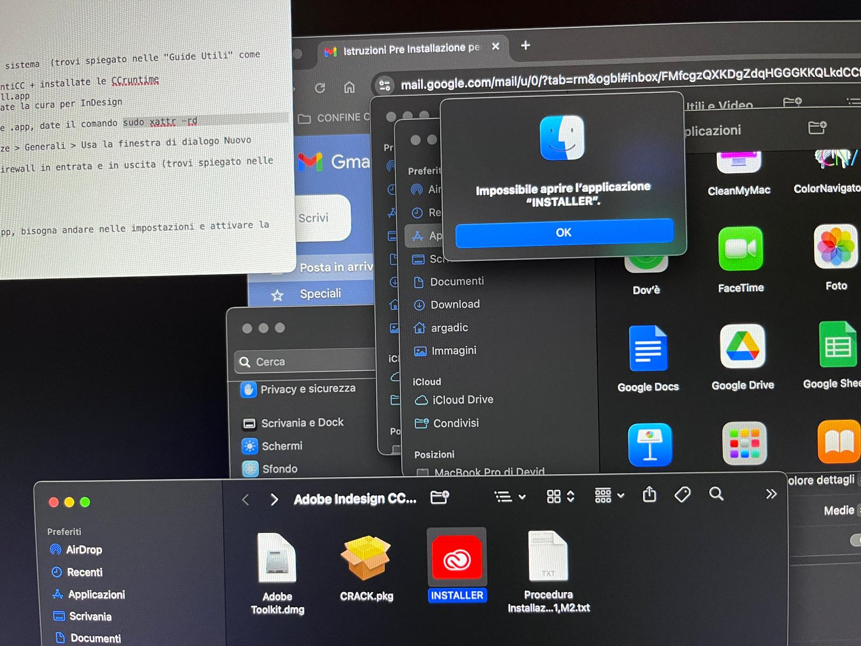
Task: Open Documenti in the middle Finder sidebar
Action: point(449,282)
